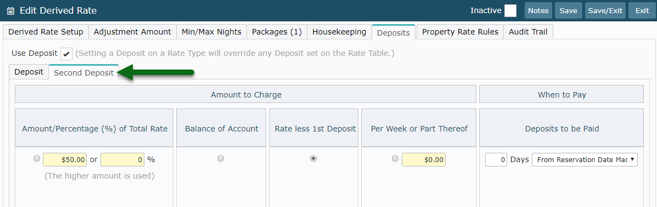This screenshot has width=657, height=207.
Task: Click the Save/Exit button
Action: coord(605,10)
